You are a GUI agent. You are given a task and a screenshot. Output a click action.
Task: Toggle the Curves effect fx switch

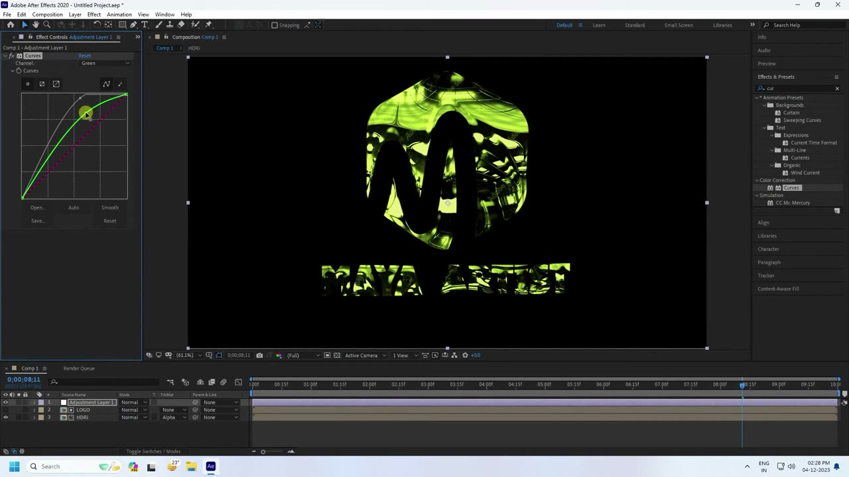coord(12,56)
